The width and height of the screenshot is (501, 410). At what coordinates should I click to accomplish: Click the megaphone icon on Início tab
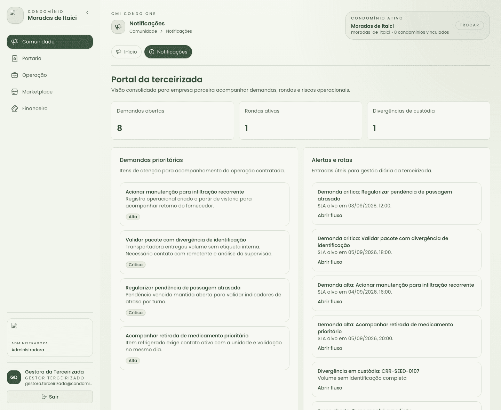[x=119, y=52]
